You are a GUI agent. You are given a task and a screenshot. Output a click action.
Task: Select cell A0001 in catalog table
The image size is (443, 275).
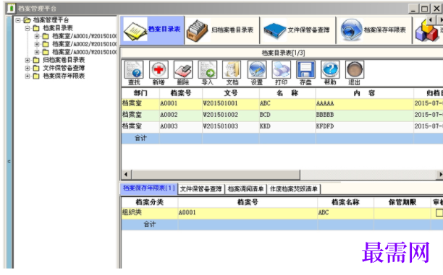pyautogui.click(x=181, y=104)
